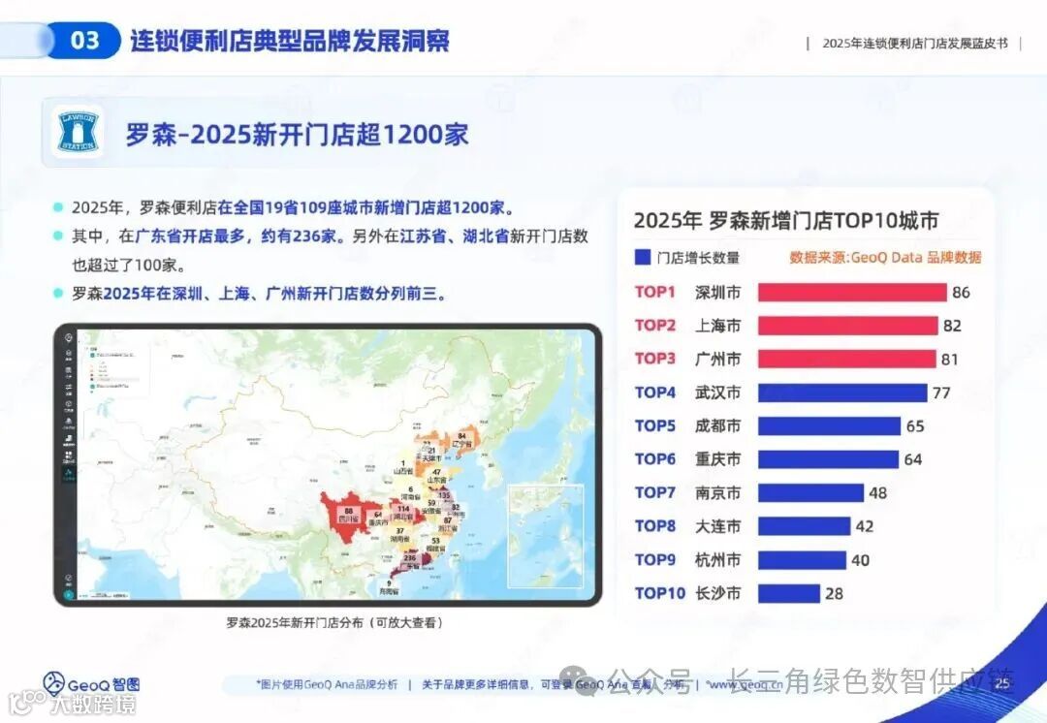Click the value 28 beside 长沙市 bar
The width and height of the screenshot is (1047, 723).
834,593
